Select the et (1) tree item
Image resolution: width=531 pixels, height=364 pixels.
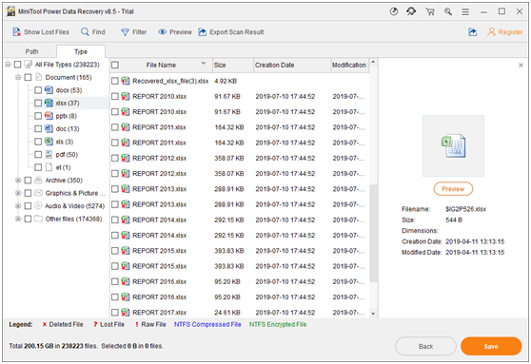pos(64,167)
